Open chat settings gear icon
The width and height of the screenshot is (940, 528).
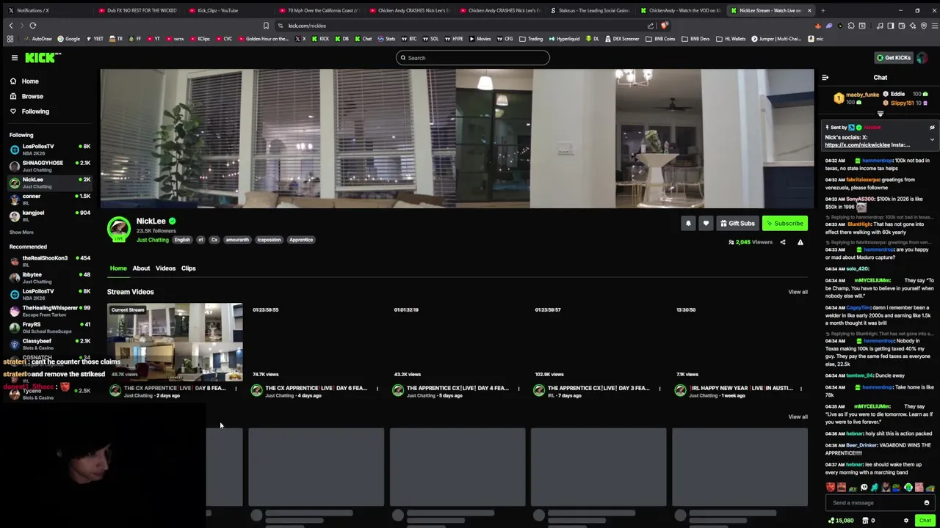tap(905, 521)
